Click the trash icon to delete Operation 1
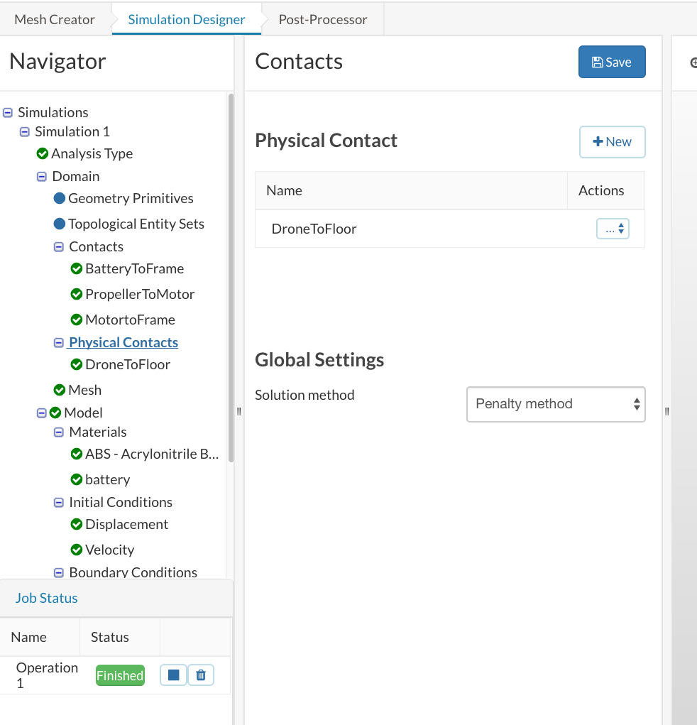Viewport: 697px width, 725px height. click(201, 675)
